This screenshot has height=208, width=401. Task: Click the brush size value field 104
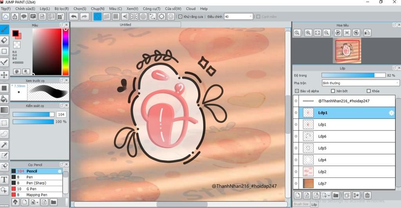pyautogui.click(x=61, y=114)
